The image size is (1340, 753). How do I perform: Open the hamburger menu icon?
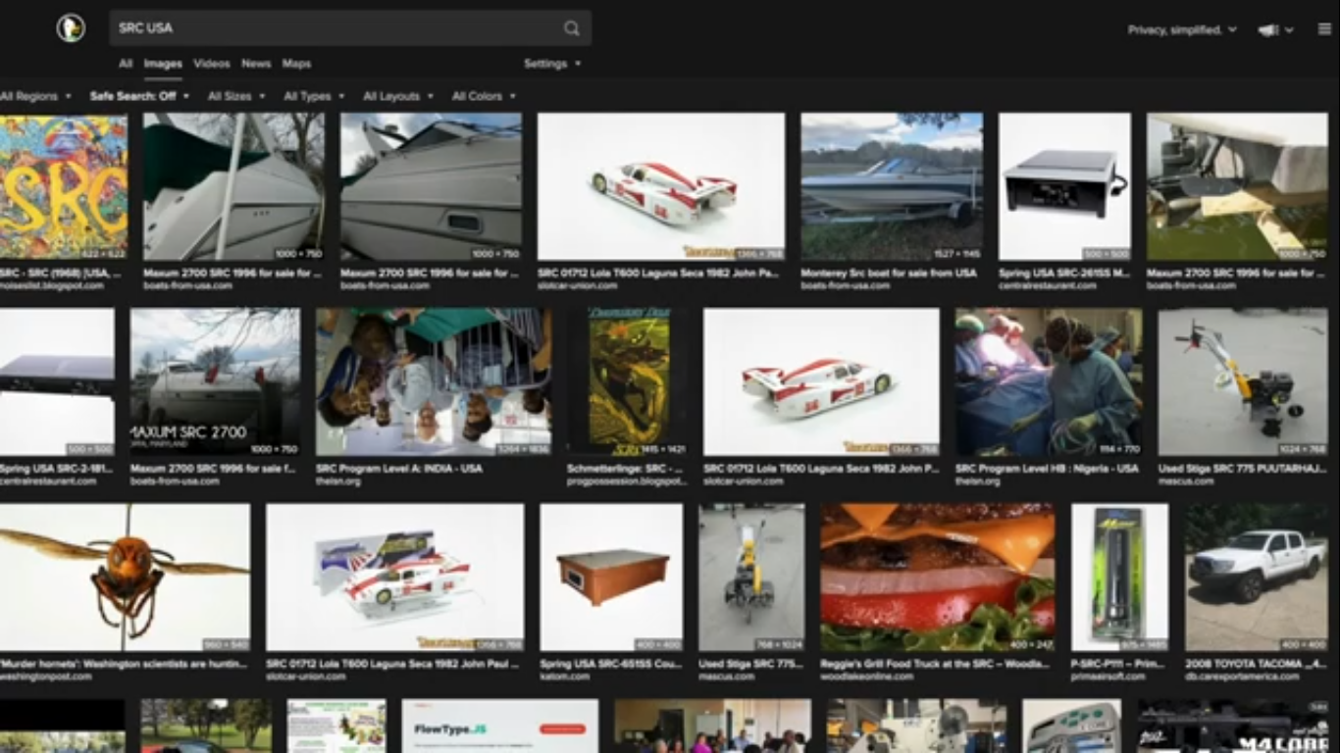(1324, 30)
